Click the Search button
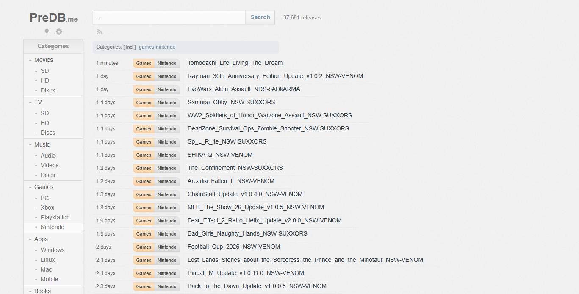Viewport: 579px width, 294px height. coord(260,17)
